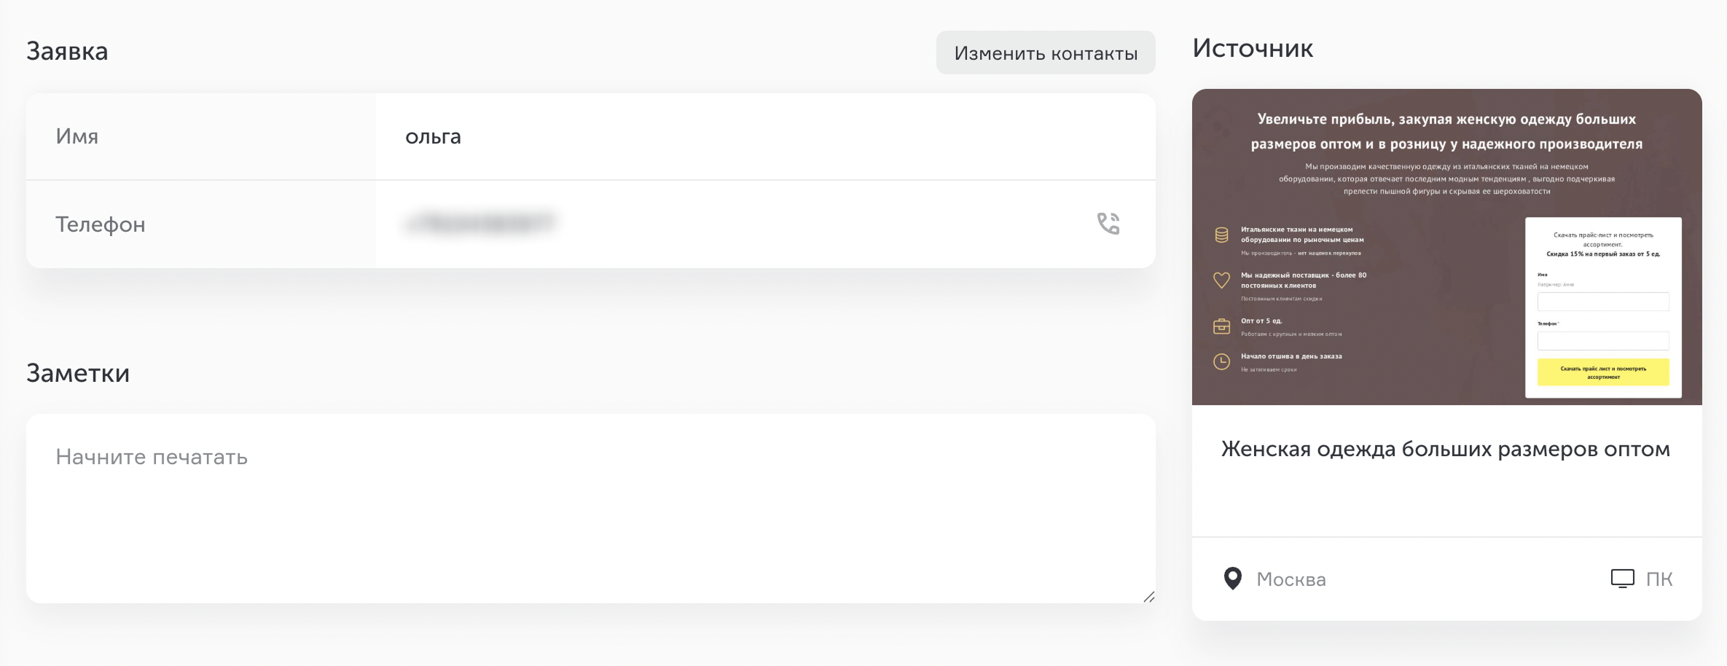Click the Изменить контакты button
The image size is (1727, 666).
point(1046,52)
